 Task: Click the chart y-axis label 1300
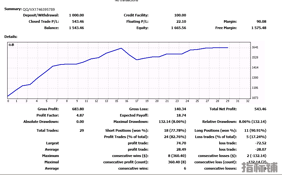click(x=255, y=78)
